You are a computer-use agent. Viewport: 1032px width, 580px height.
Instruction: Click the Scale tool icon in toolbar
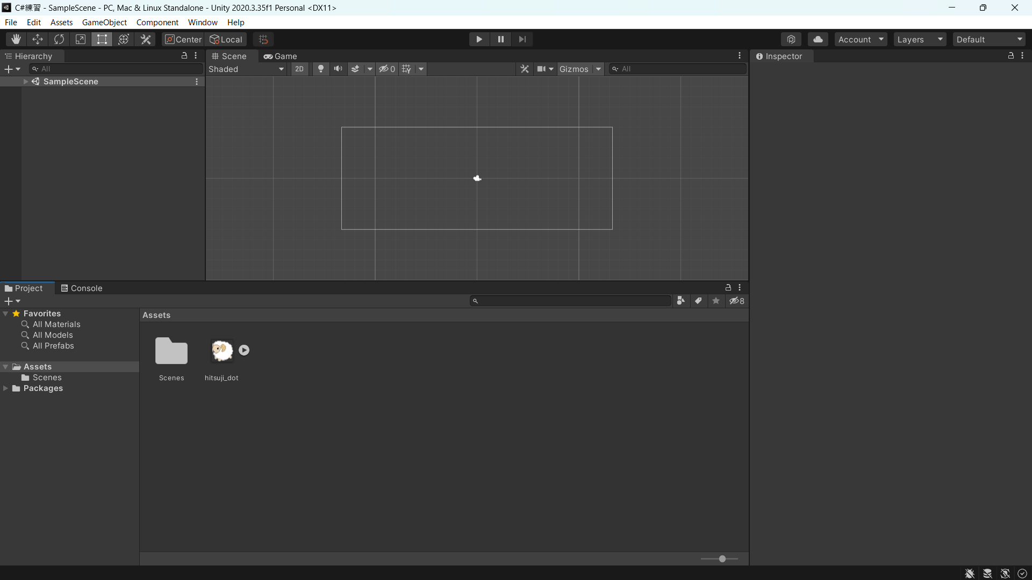[x=80, y=39]
